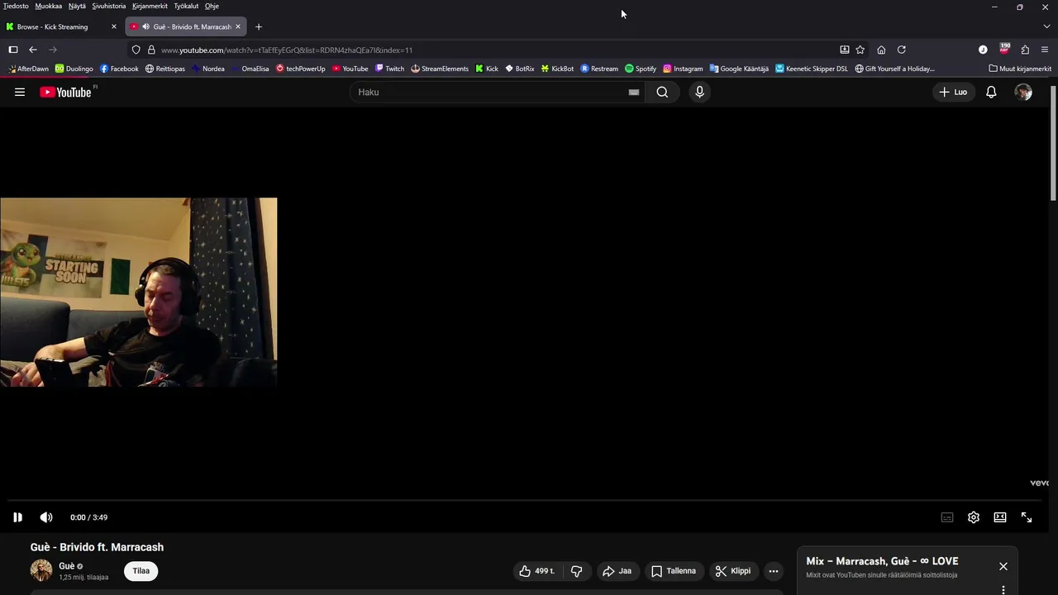Open Tiedosto menu
This screenshot has height=595, width=1058.
point(16,6)
